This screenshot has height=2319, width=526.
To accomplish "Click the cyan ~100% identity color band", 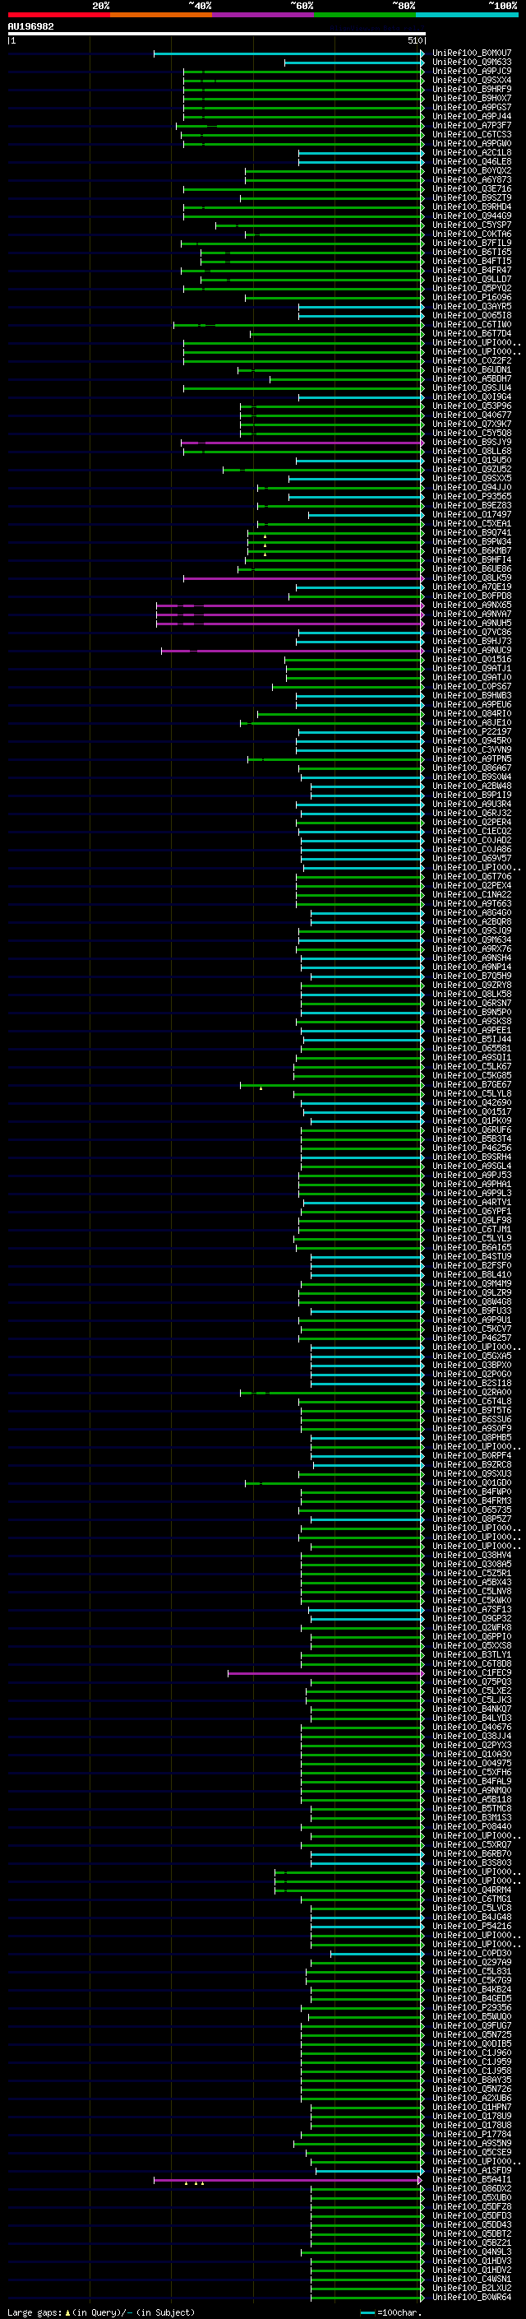I will tap(467, 15).
